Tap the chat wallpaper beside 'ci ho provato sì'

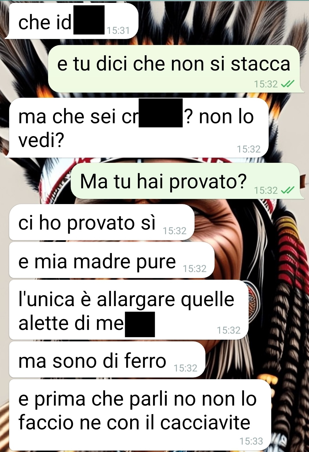click(249, 222)
